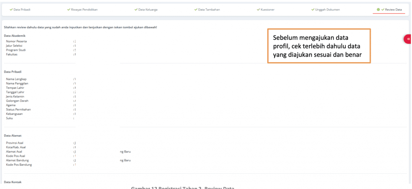Click the checkmark icon beside Data Tambahan
The width and height of the screenshot is (412, 189).
[196, 9]
